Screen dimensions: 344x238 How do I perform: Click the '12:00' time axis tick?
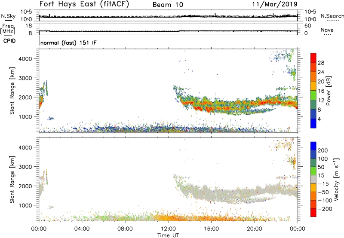pyautogui.click(x=168, y=229)
